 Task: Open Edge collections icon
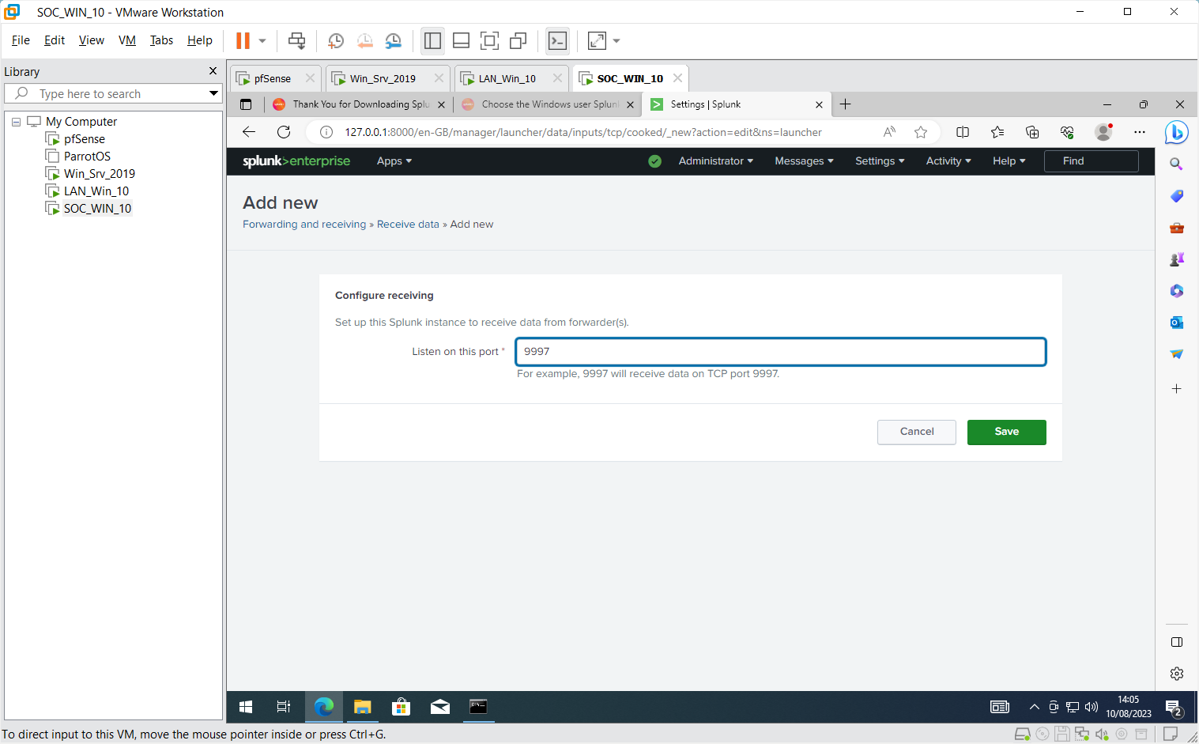click(x=1032, y=132)
